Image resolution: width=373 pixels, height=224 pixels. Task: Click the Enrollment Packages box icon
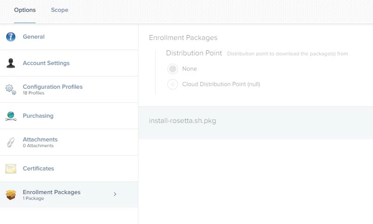(11, 195)
